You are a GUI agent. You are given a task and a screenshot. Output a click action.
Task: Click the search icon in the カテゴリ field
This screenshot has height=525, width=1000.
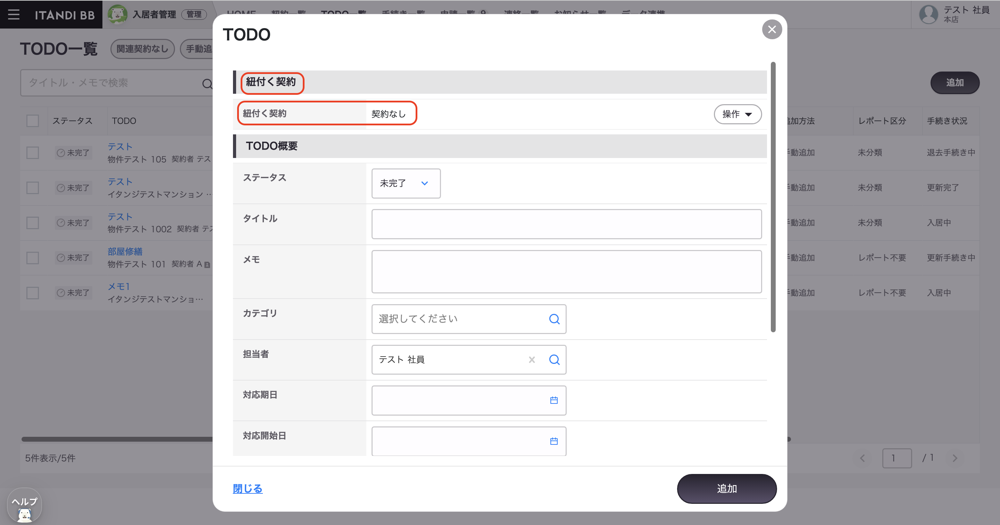click(x=555, y=319)
